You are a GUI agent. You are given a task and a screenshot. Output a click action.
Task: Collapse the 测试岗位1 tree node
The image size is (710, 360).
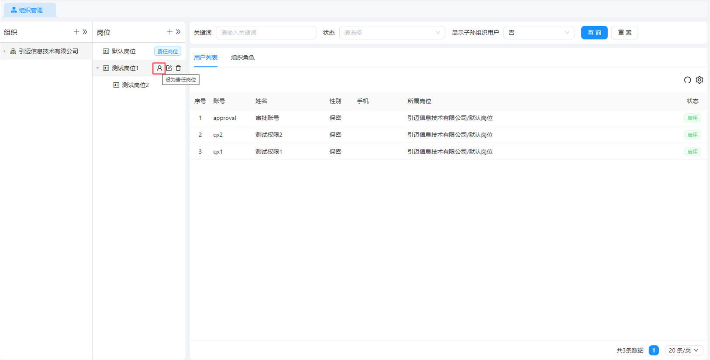tap(98, 68)
